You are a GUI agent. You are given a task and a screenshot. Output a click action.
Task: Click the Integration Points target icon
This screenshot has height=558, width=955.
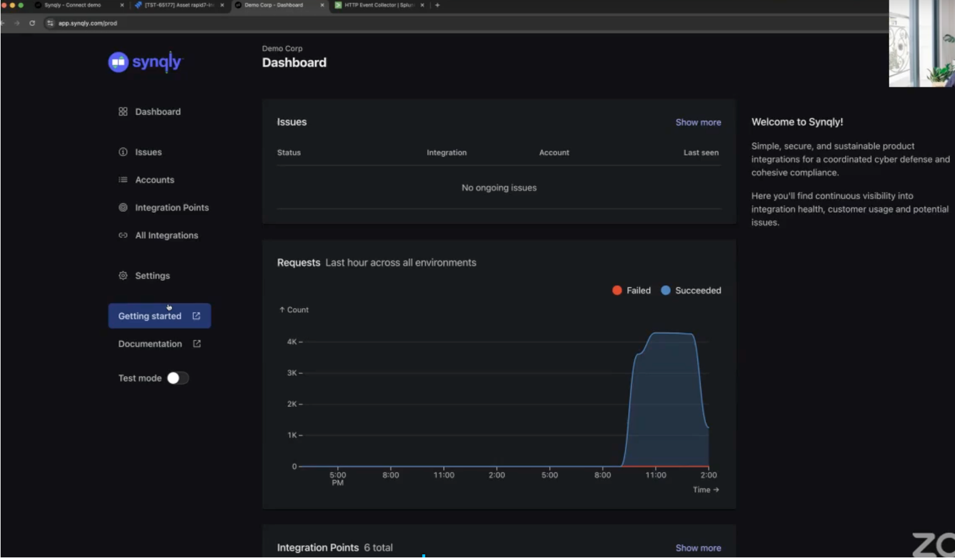tap(123, 207)
